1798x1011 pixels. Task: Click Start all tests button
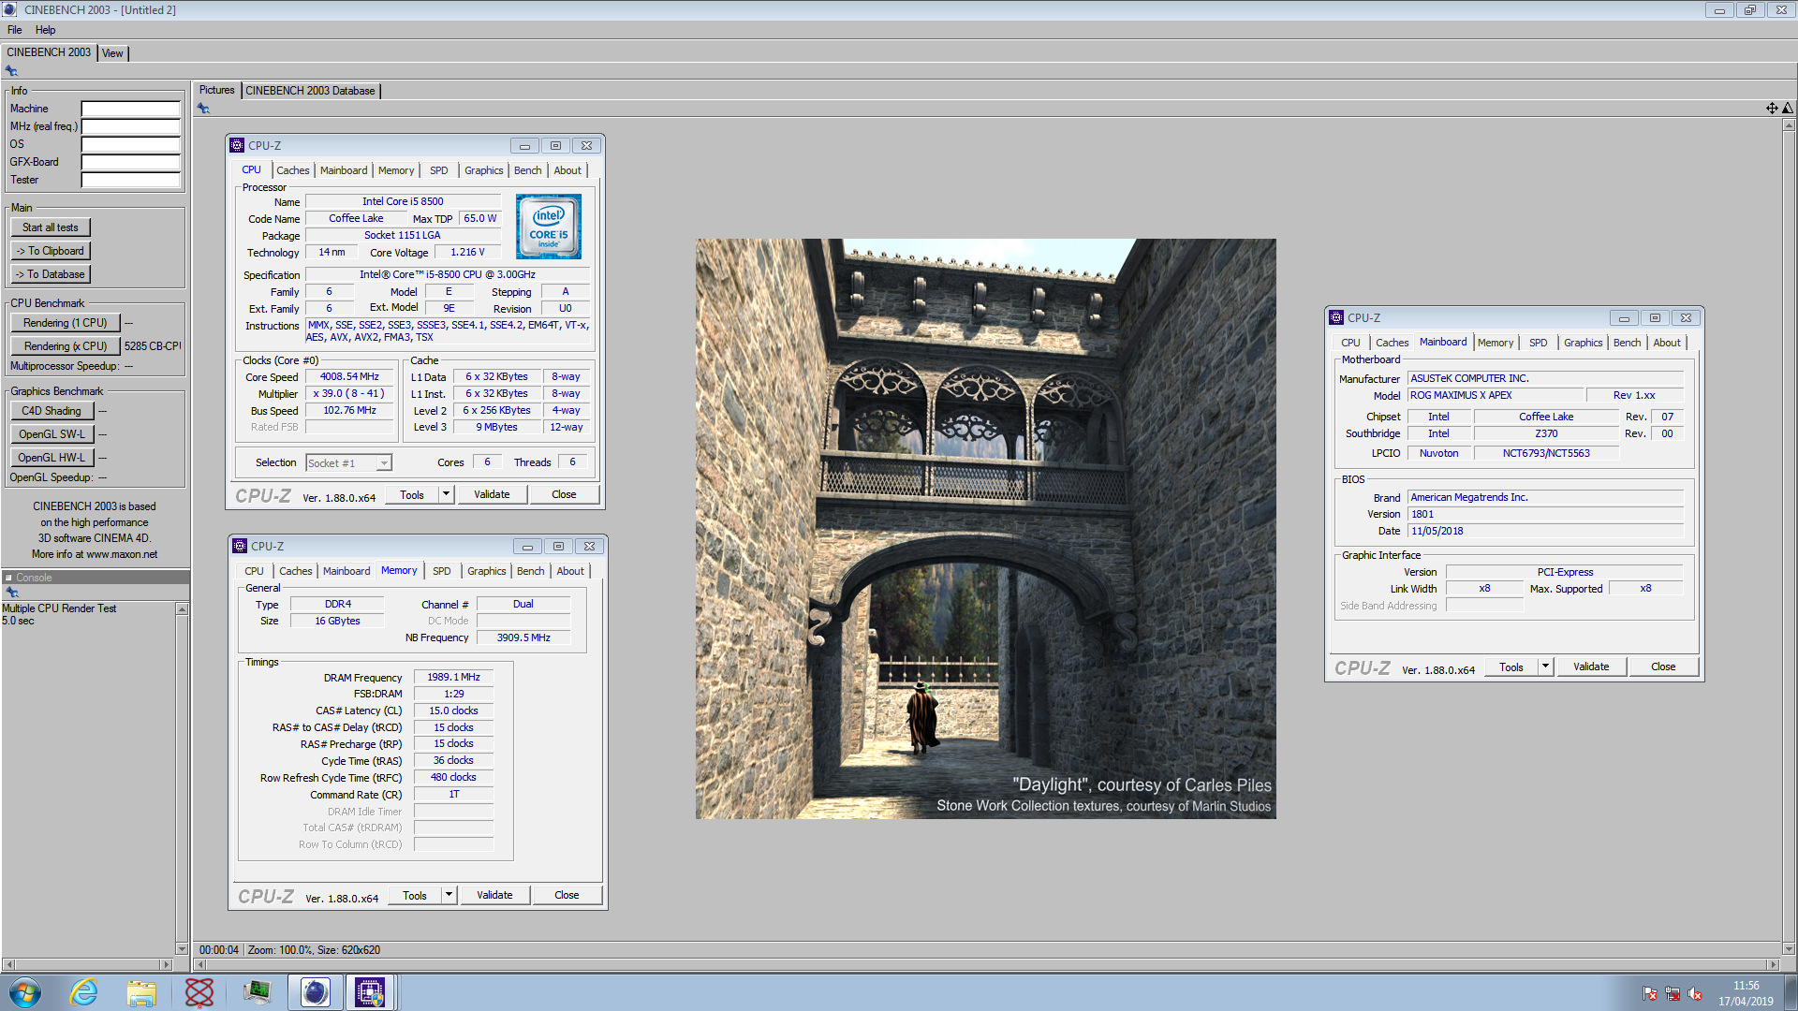pyautogui.click(x=51, y=227)
